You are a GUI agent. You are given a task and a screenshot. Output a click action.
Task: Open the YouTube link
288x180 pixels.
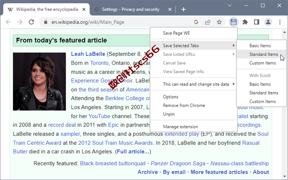[99, 116]
